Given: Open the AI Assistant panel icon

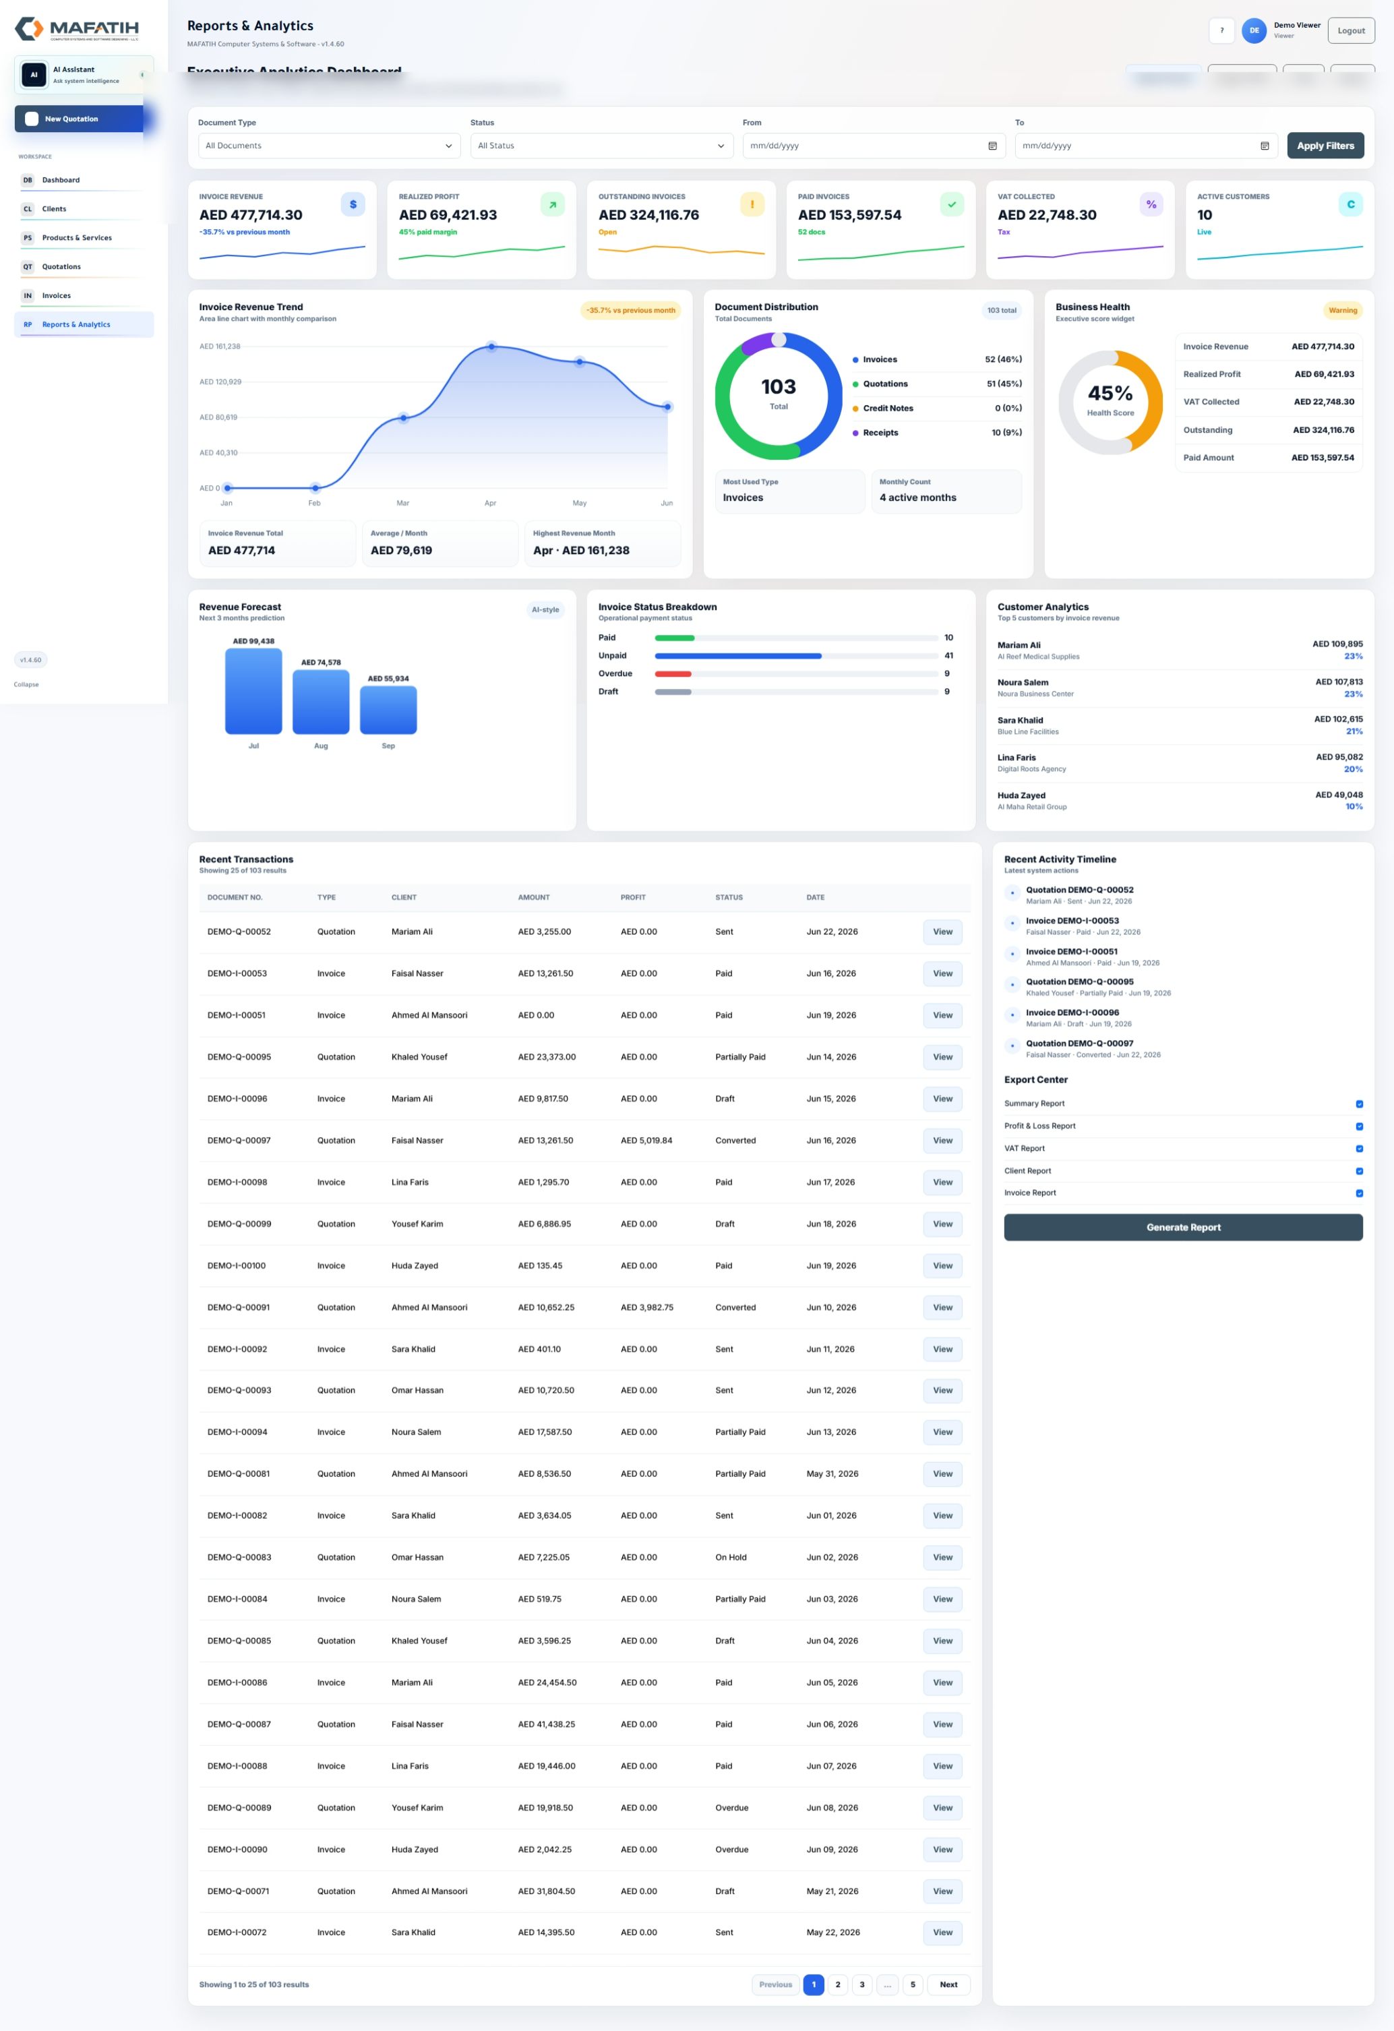Looking at the screenshot, I should 34,75.
